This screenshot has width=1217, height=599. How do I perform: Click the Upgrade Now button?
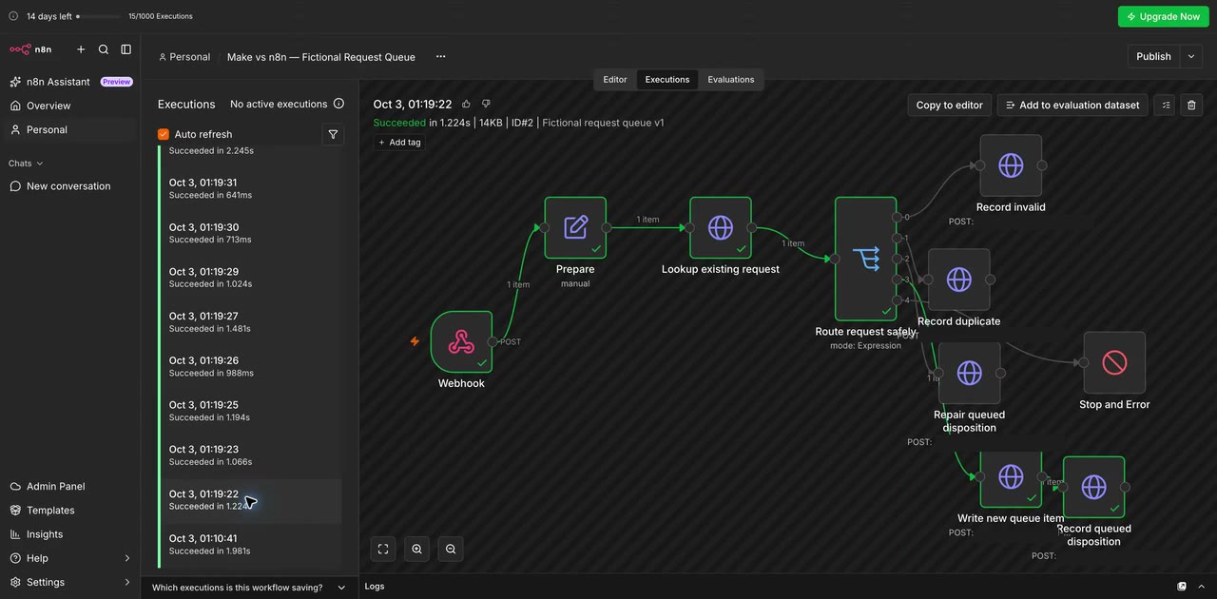click(1163, 16)
